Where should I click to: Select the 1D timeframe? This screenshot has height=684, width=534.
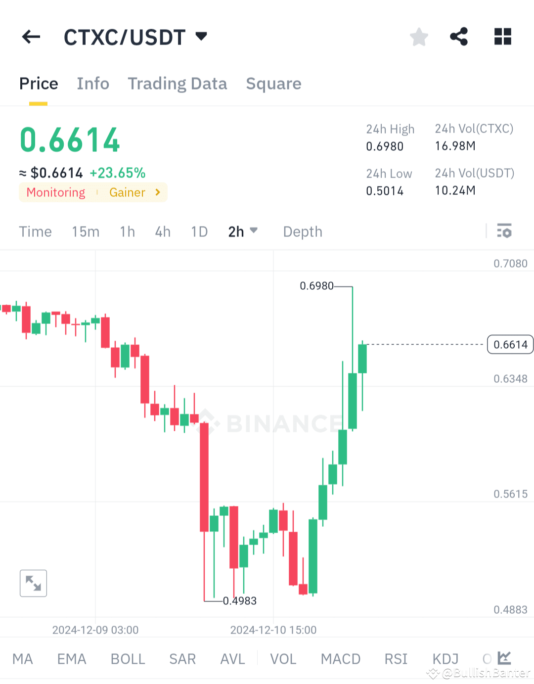pyautogui.click(x=199, y=231)
